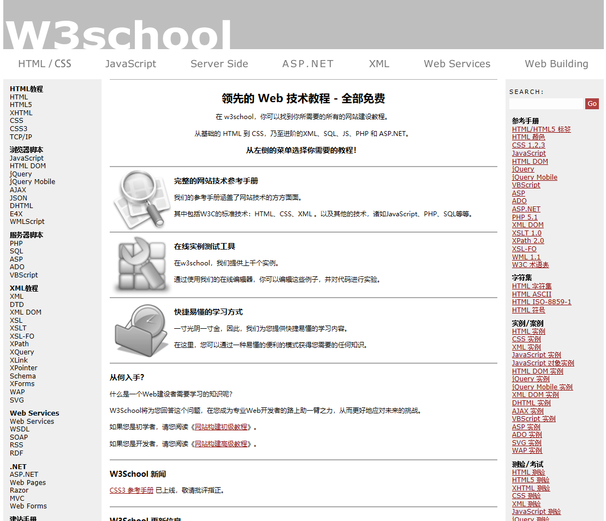Select XPointer in left sidebar
The width and height of the screenshot is (606, 521).
(x=23, y=368)
